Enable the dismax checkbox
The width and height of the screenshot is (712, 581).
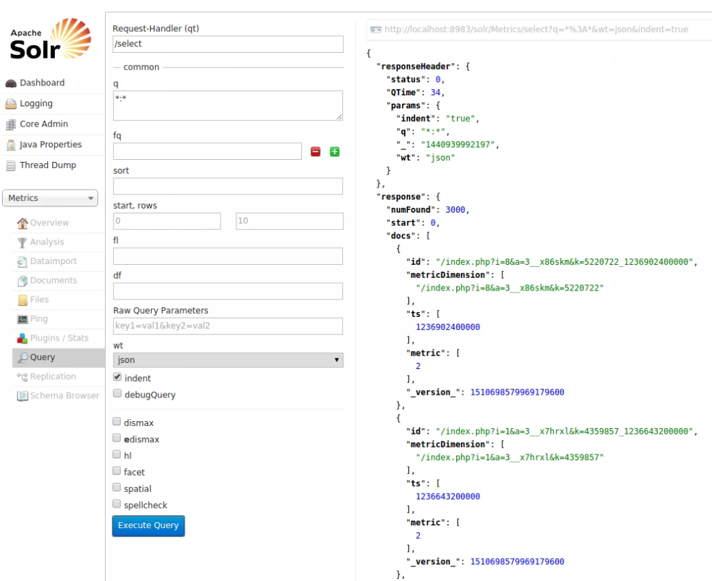click(x=117, y=421)
